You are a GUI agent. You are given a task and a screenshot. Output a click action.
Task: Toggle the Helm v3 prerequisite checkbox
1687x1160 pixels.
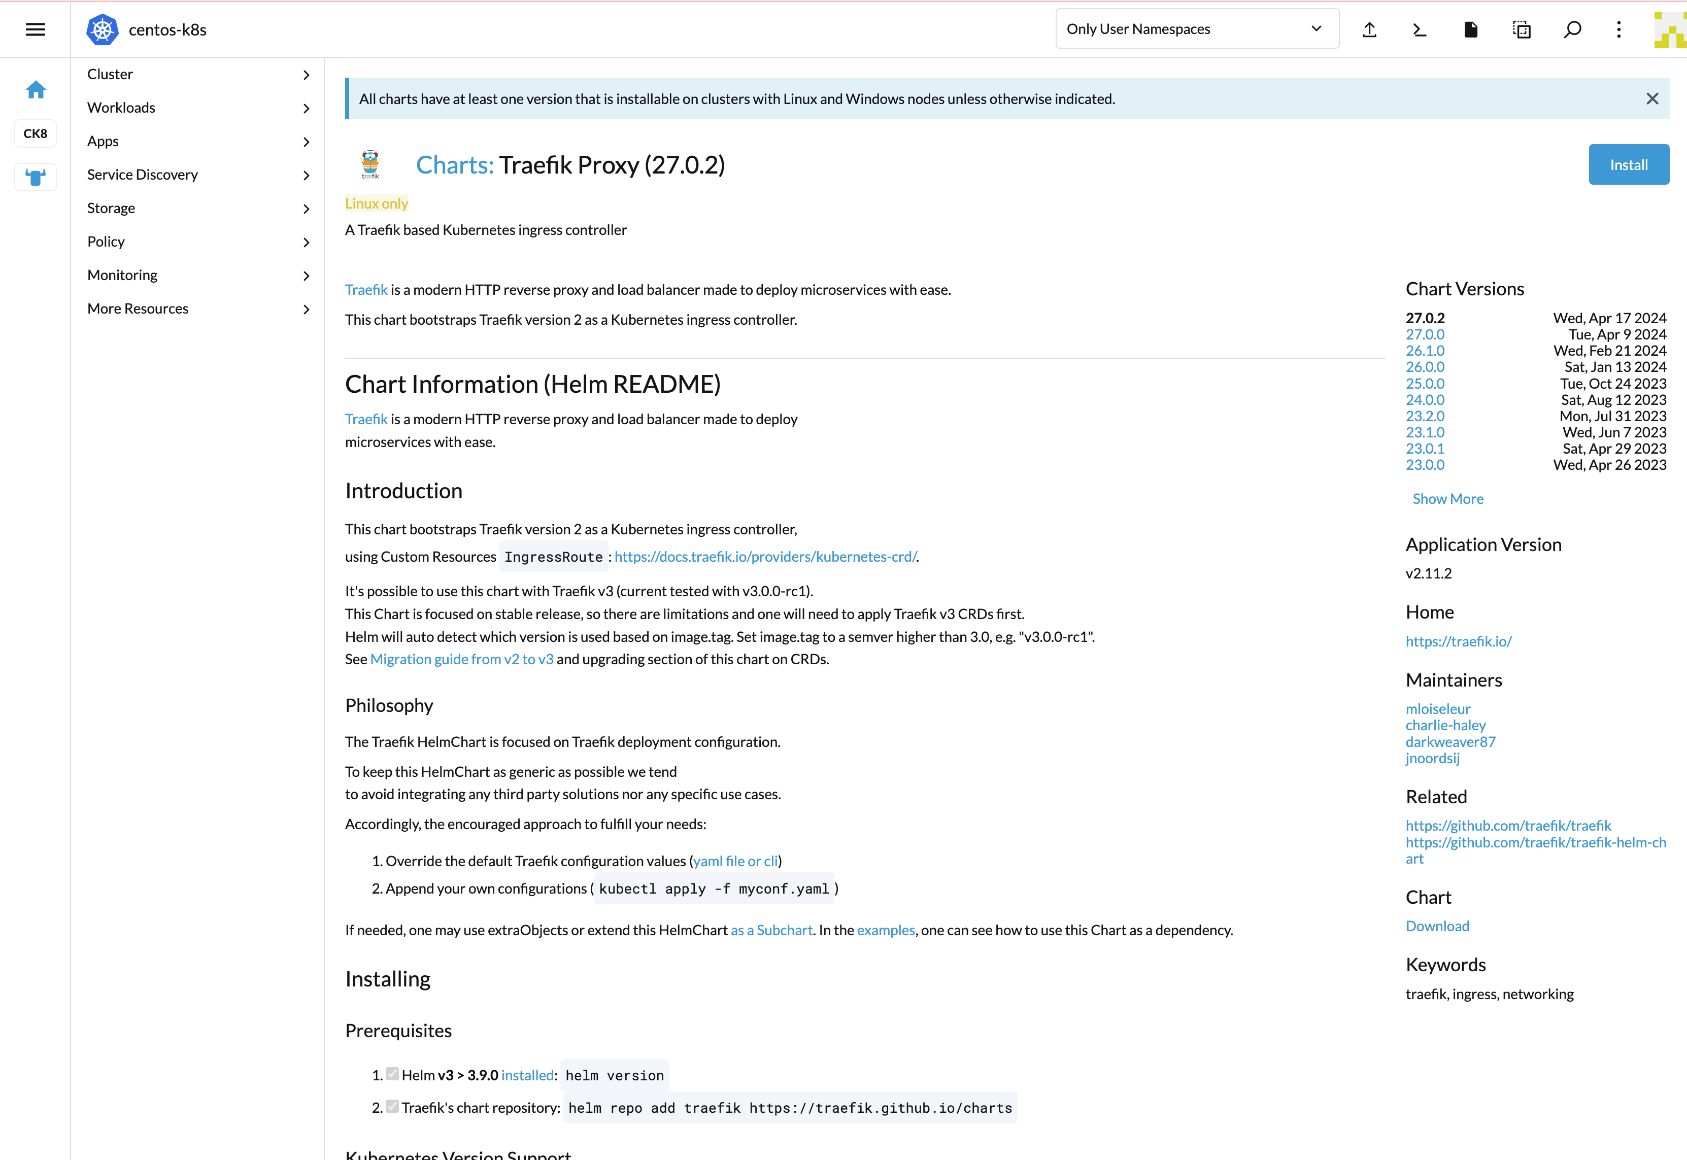[392, 1074]
